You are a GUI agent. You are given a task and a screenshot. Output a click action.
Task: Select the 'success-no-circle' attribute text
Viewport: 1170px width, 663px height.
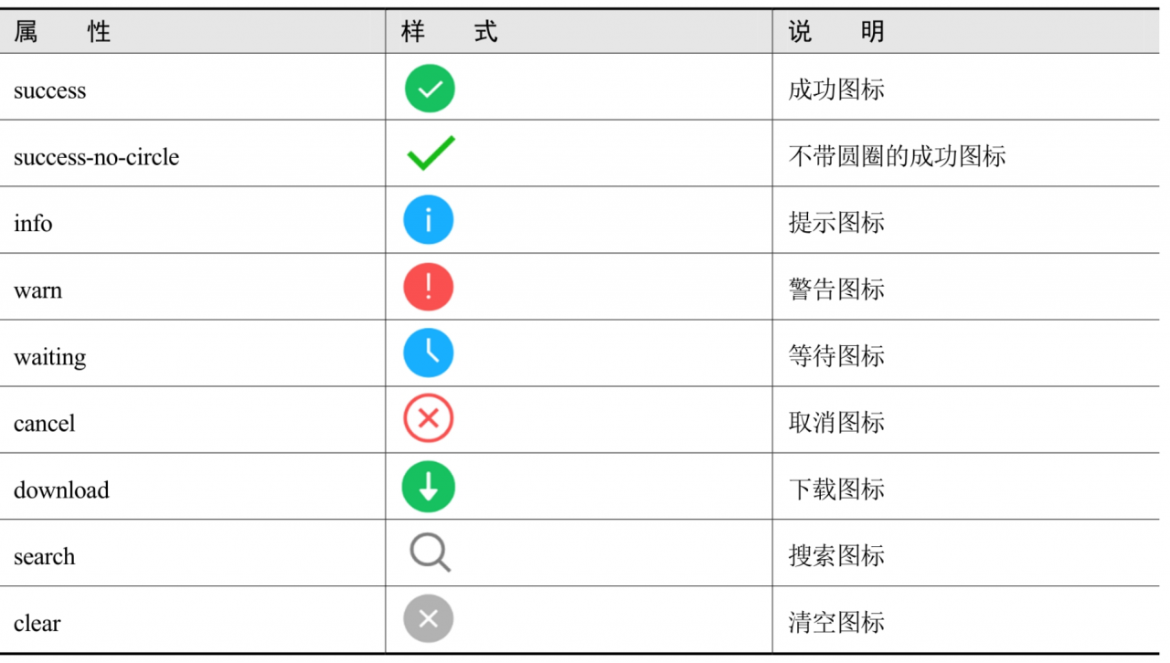[96, 157]
